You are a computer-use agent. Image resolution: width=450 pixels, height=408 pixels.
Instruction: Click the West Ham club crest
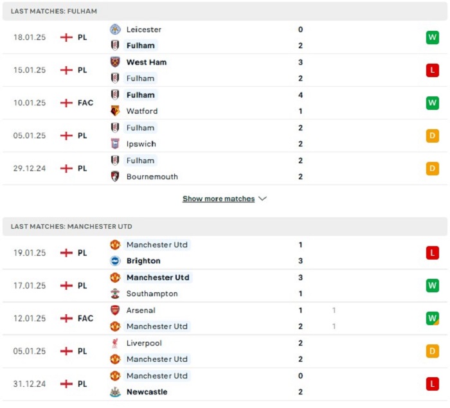point(115,62)
